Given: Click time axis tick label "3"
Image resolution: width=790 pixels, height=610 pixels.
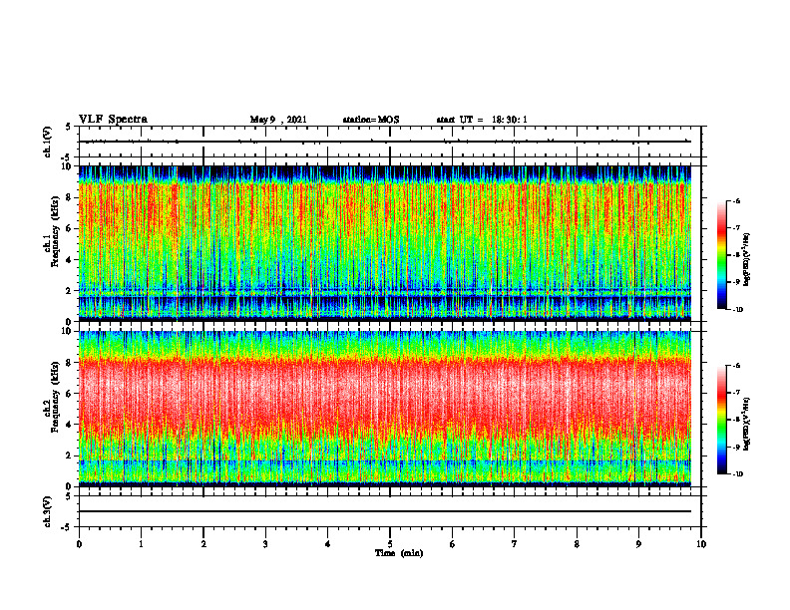Looking at the screenshot, I should tap(265, 544).
